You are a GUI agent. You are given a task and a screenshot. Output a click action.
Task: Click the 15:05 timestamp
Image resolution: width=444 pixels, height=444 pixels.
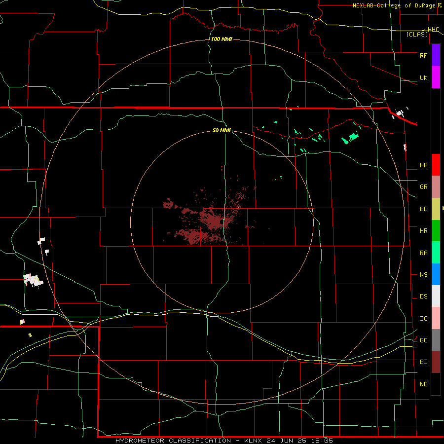click(x=323, y=441)
